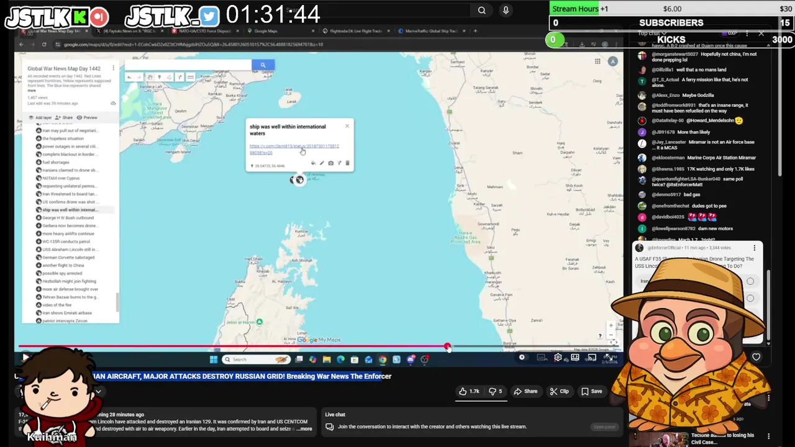This screenshot has width=795, height=447.
Task: Select the first poll option radio button
Action: pos(750,281)
